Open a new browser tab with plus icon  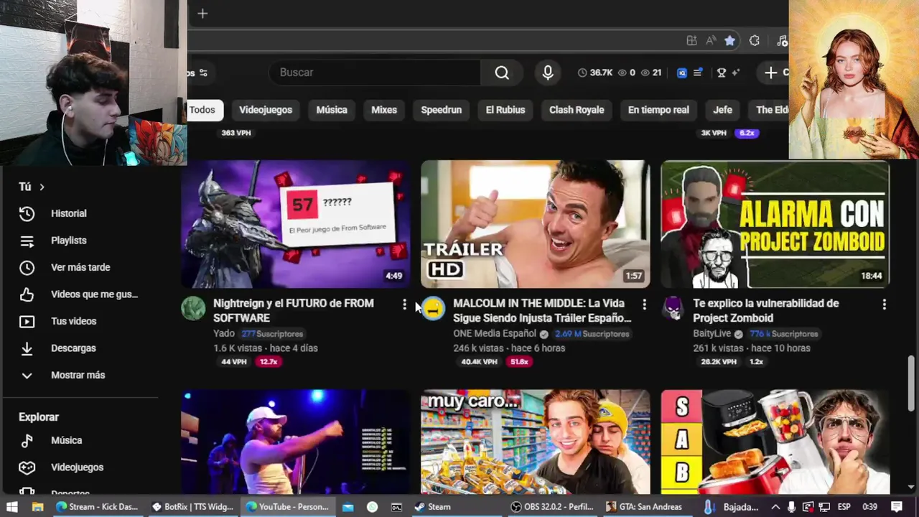(202, 14)
